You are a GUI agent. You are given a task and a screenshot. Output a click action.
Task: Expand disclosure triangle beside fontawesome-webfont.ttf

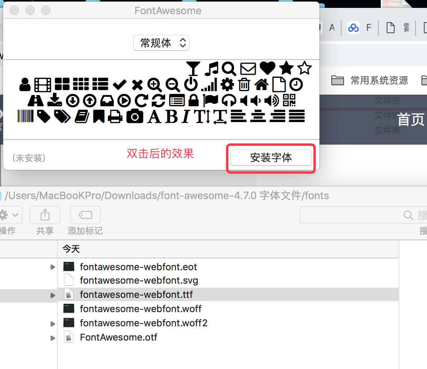53,295
